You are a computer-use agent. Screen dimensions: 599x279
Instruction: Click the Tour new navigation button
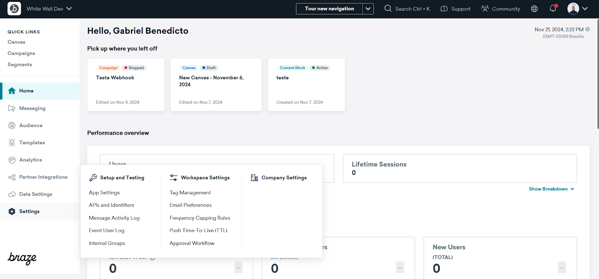point(329,9)
